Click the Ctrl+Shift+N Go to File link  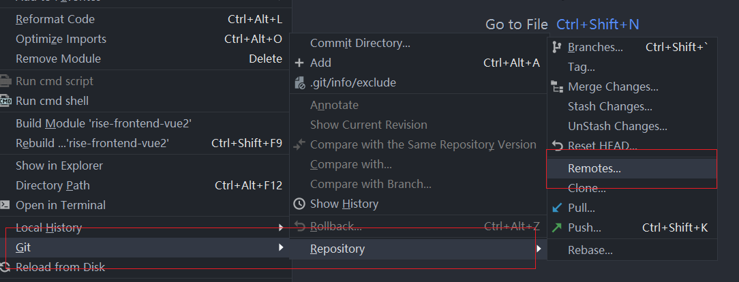pos(598,25)
